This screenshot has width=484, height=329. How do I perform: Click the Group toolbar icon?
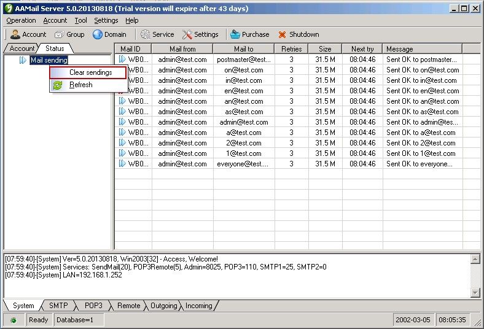(59, 34)
